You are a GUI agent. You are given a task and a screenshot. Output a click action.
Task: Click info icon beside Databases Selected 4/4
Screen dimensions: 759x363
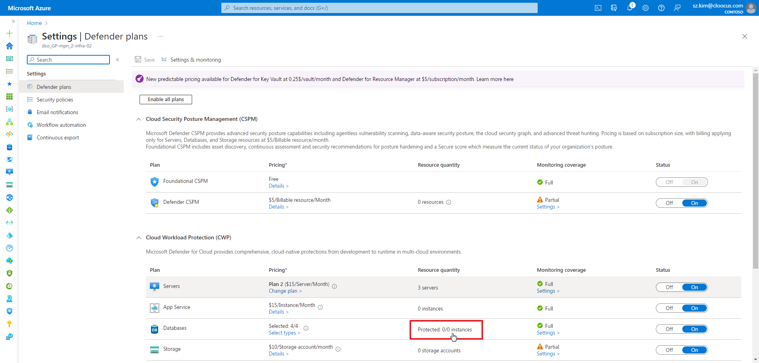coord(306,328)
